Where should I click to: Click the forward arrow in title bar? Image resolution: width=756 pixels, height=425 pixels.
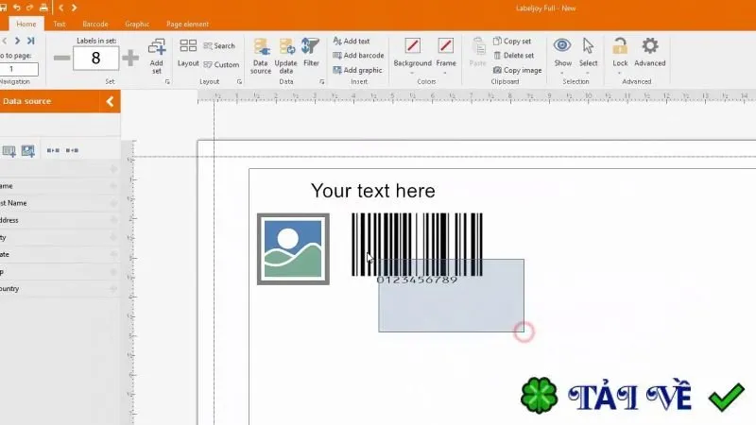(74, 8)
